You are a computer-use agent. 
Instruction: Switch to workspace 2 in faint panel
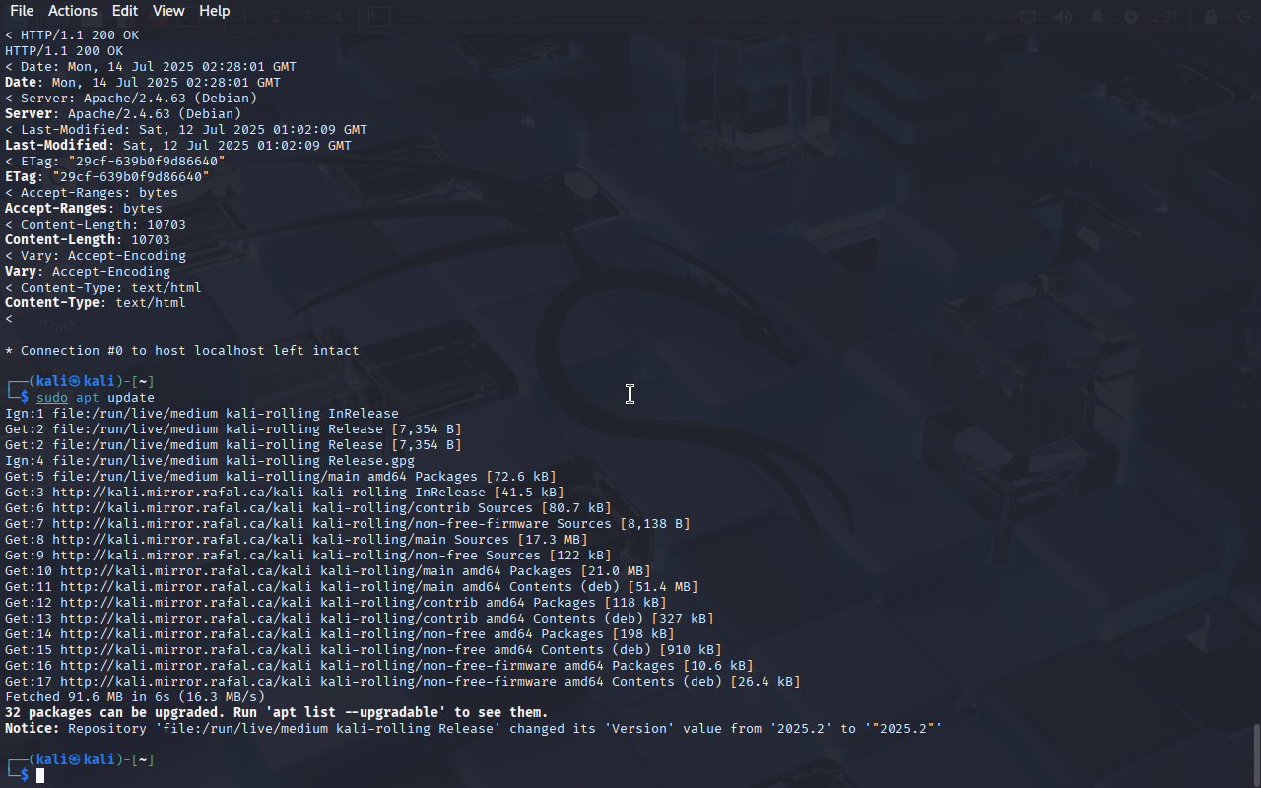275,17
